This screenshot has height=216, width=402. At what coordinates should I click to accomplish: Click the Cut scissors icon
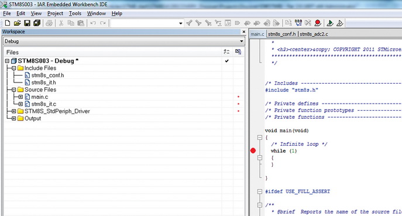click(61, 23)
